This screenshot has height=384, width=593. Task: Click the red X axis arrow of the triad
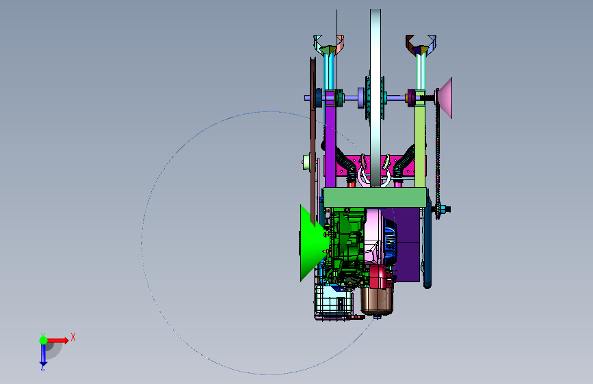pyautogui.click(x=58, y=340)
